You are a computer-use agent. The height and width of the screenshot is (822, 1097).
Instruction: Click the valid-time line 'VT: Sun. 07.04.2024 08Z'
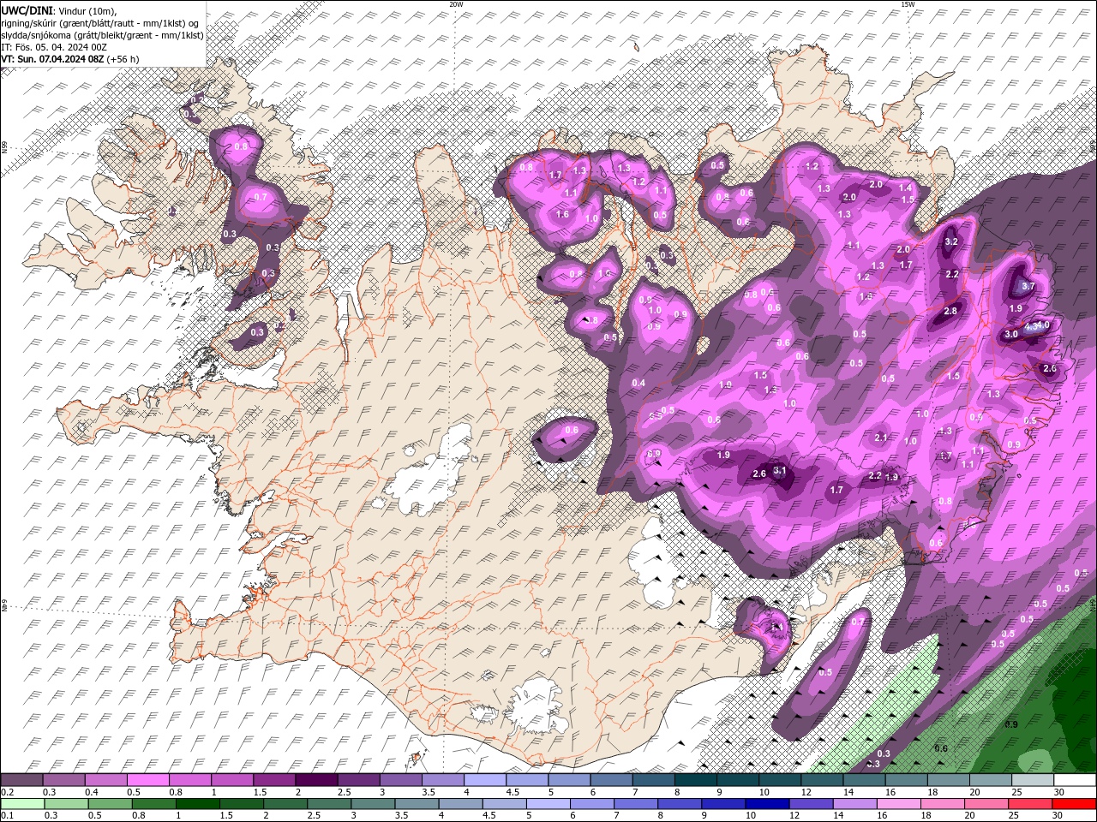[52, 58]
